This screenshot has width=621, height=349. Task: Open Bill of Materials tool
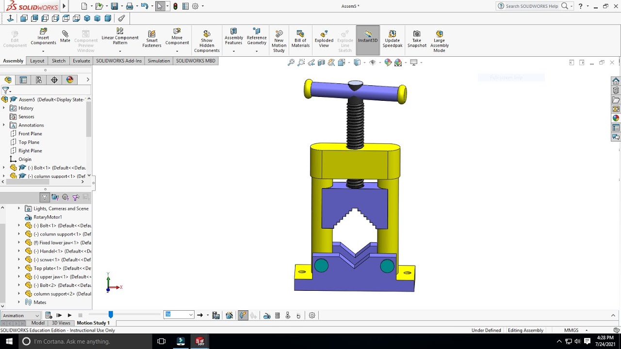[x=300, y=39]
